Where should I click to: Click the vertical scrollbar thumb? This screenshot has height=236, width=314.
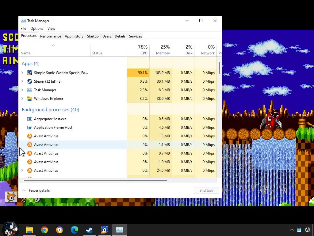(220, 68)
